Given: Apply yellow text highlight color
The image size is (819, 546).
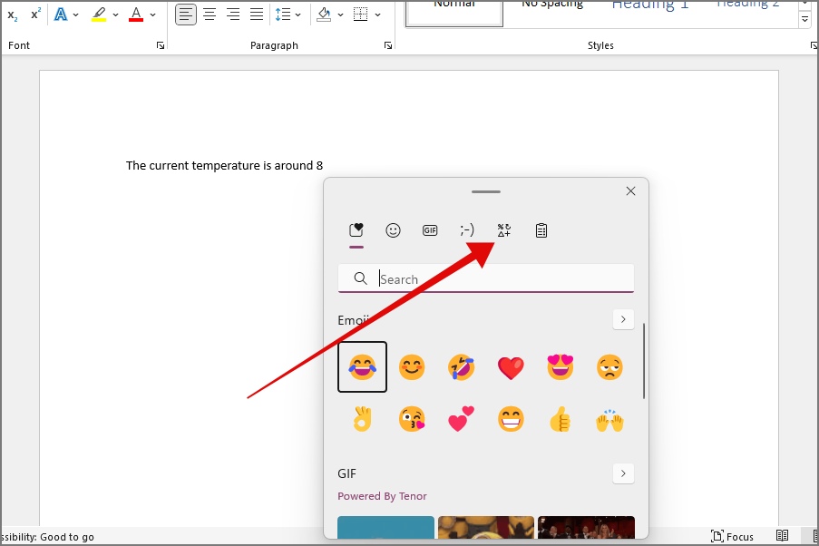Looking at the screenshot, I should [x=99, y=15].
